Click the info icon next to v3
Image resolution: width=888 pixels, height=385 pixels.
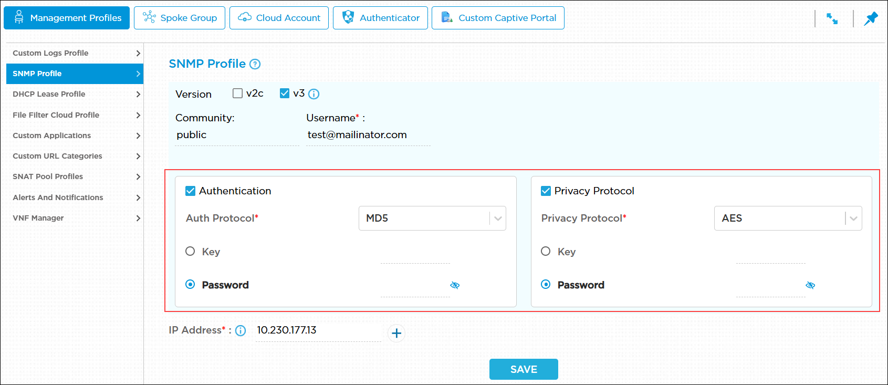coord(314,94)
